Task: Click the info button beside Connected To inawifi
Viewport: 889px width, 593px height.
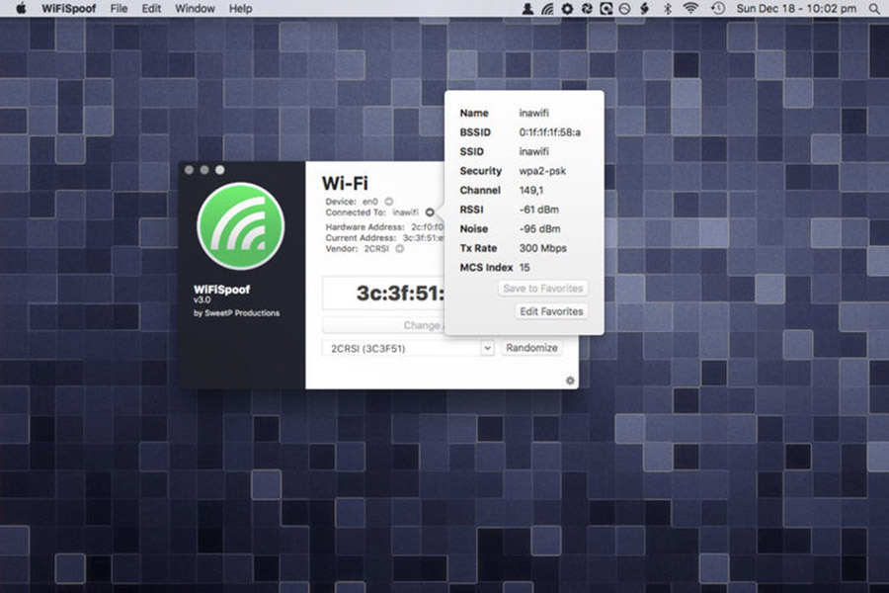Action: tap(430, 212)
